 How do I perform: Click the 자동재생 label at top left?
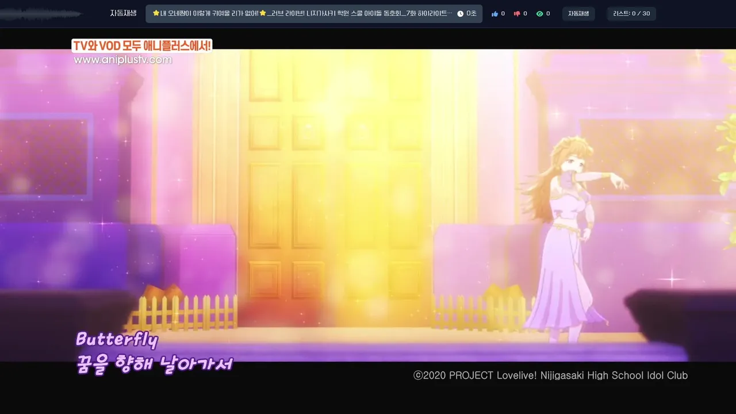point(124,13)
